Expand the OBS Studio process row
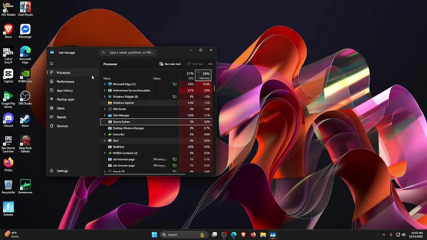 pos(105,109)
